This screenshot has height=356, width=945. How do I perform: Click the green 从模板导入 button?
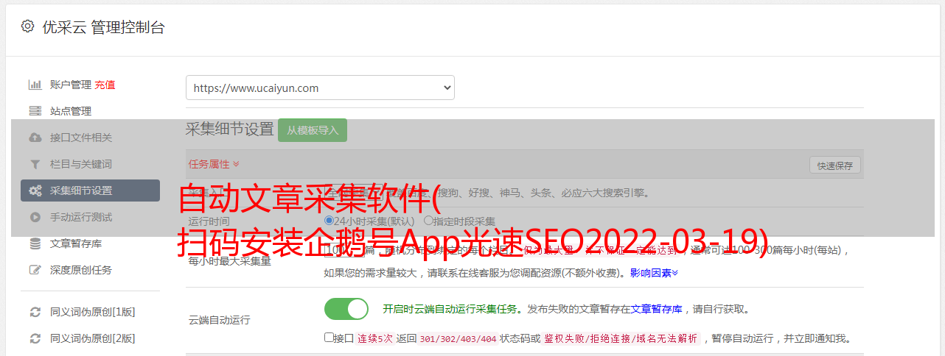tap(313, 130)
